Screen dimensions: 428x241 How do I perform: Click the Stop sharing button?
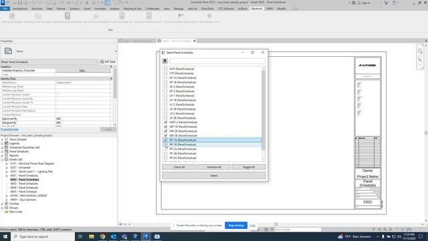tap(236, 226)
